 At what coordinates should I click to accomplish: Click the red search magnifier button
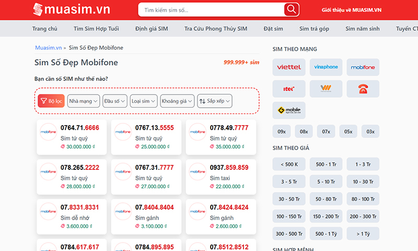(x=292, y=9)
